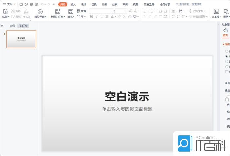Click the search functions and templates field
230x156 pixels.
pos(189,4)
